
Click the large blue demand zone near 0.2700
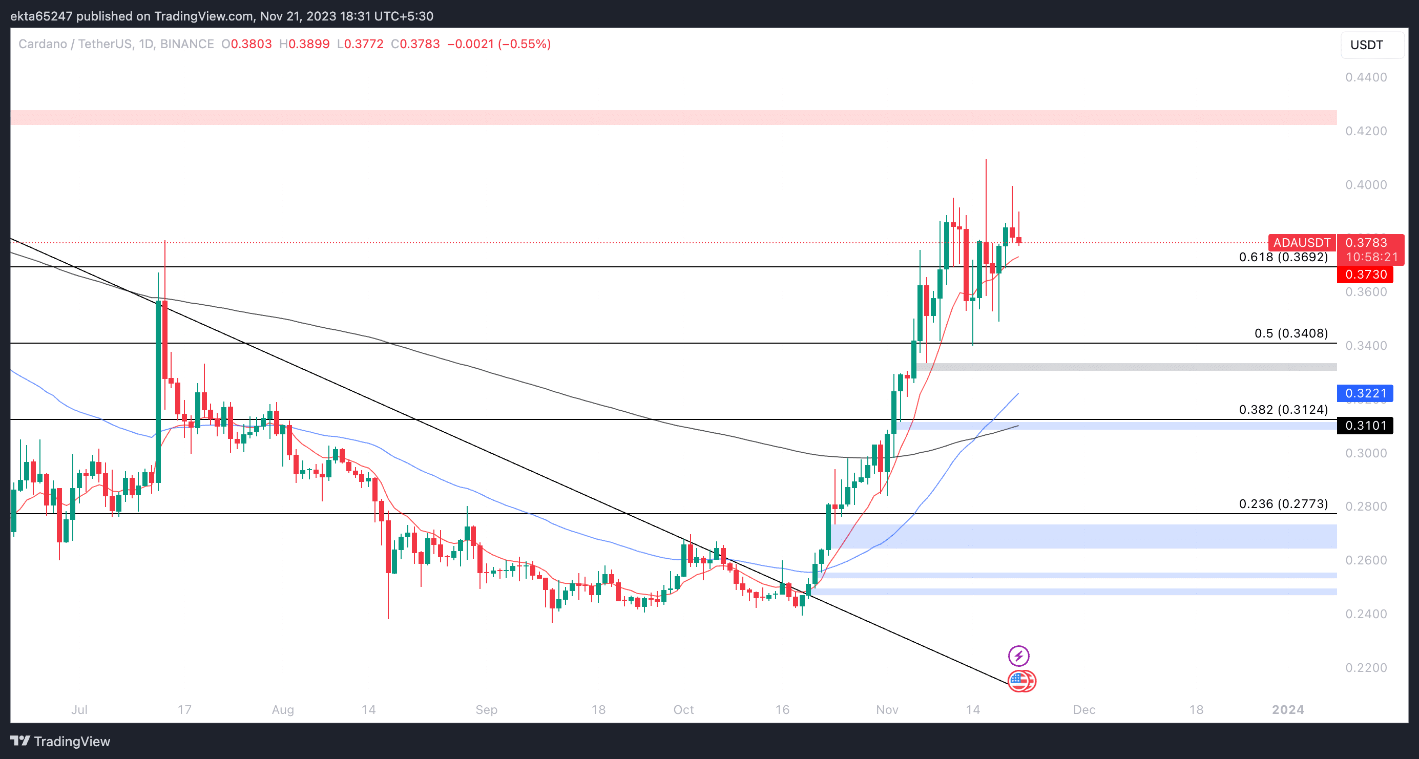click(x=1084, y=536)
